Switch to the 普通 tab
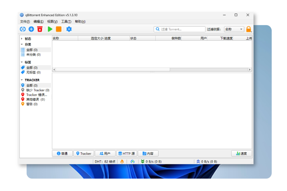Viewport: 287px width, 191px height. pos(62,153)
